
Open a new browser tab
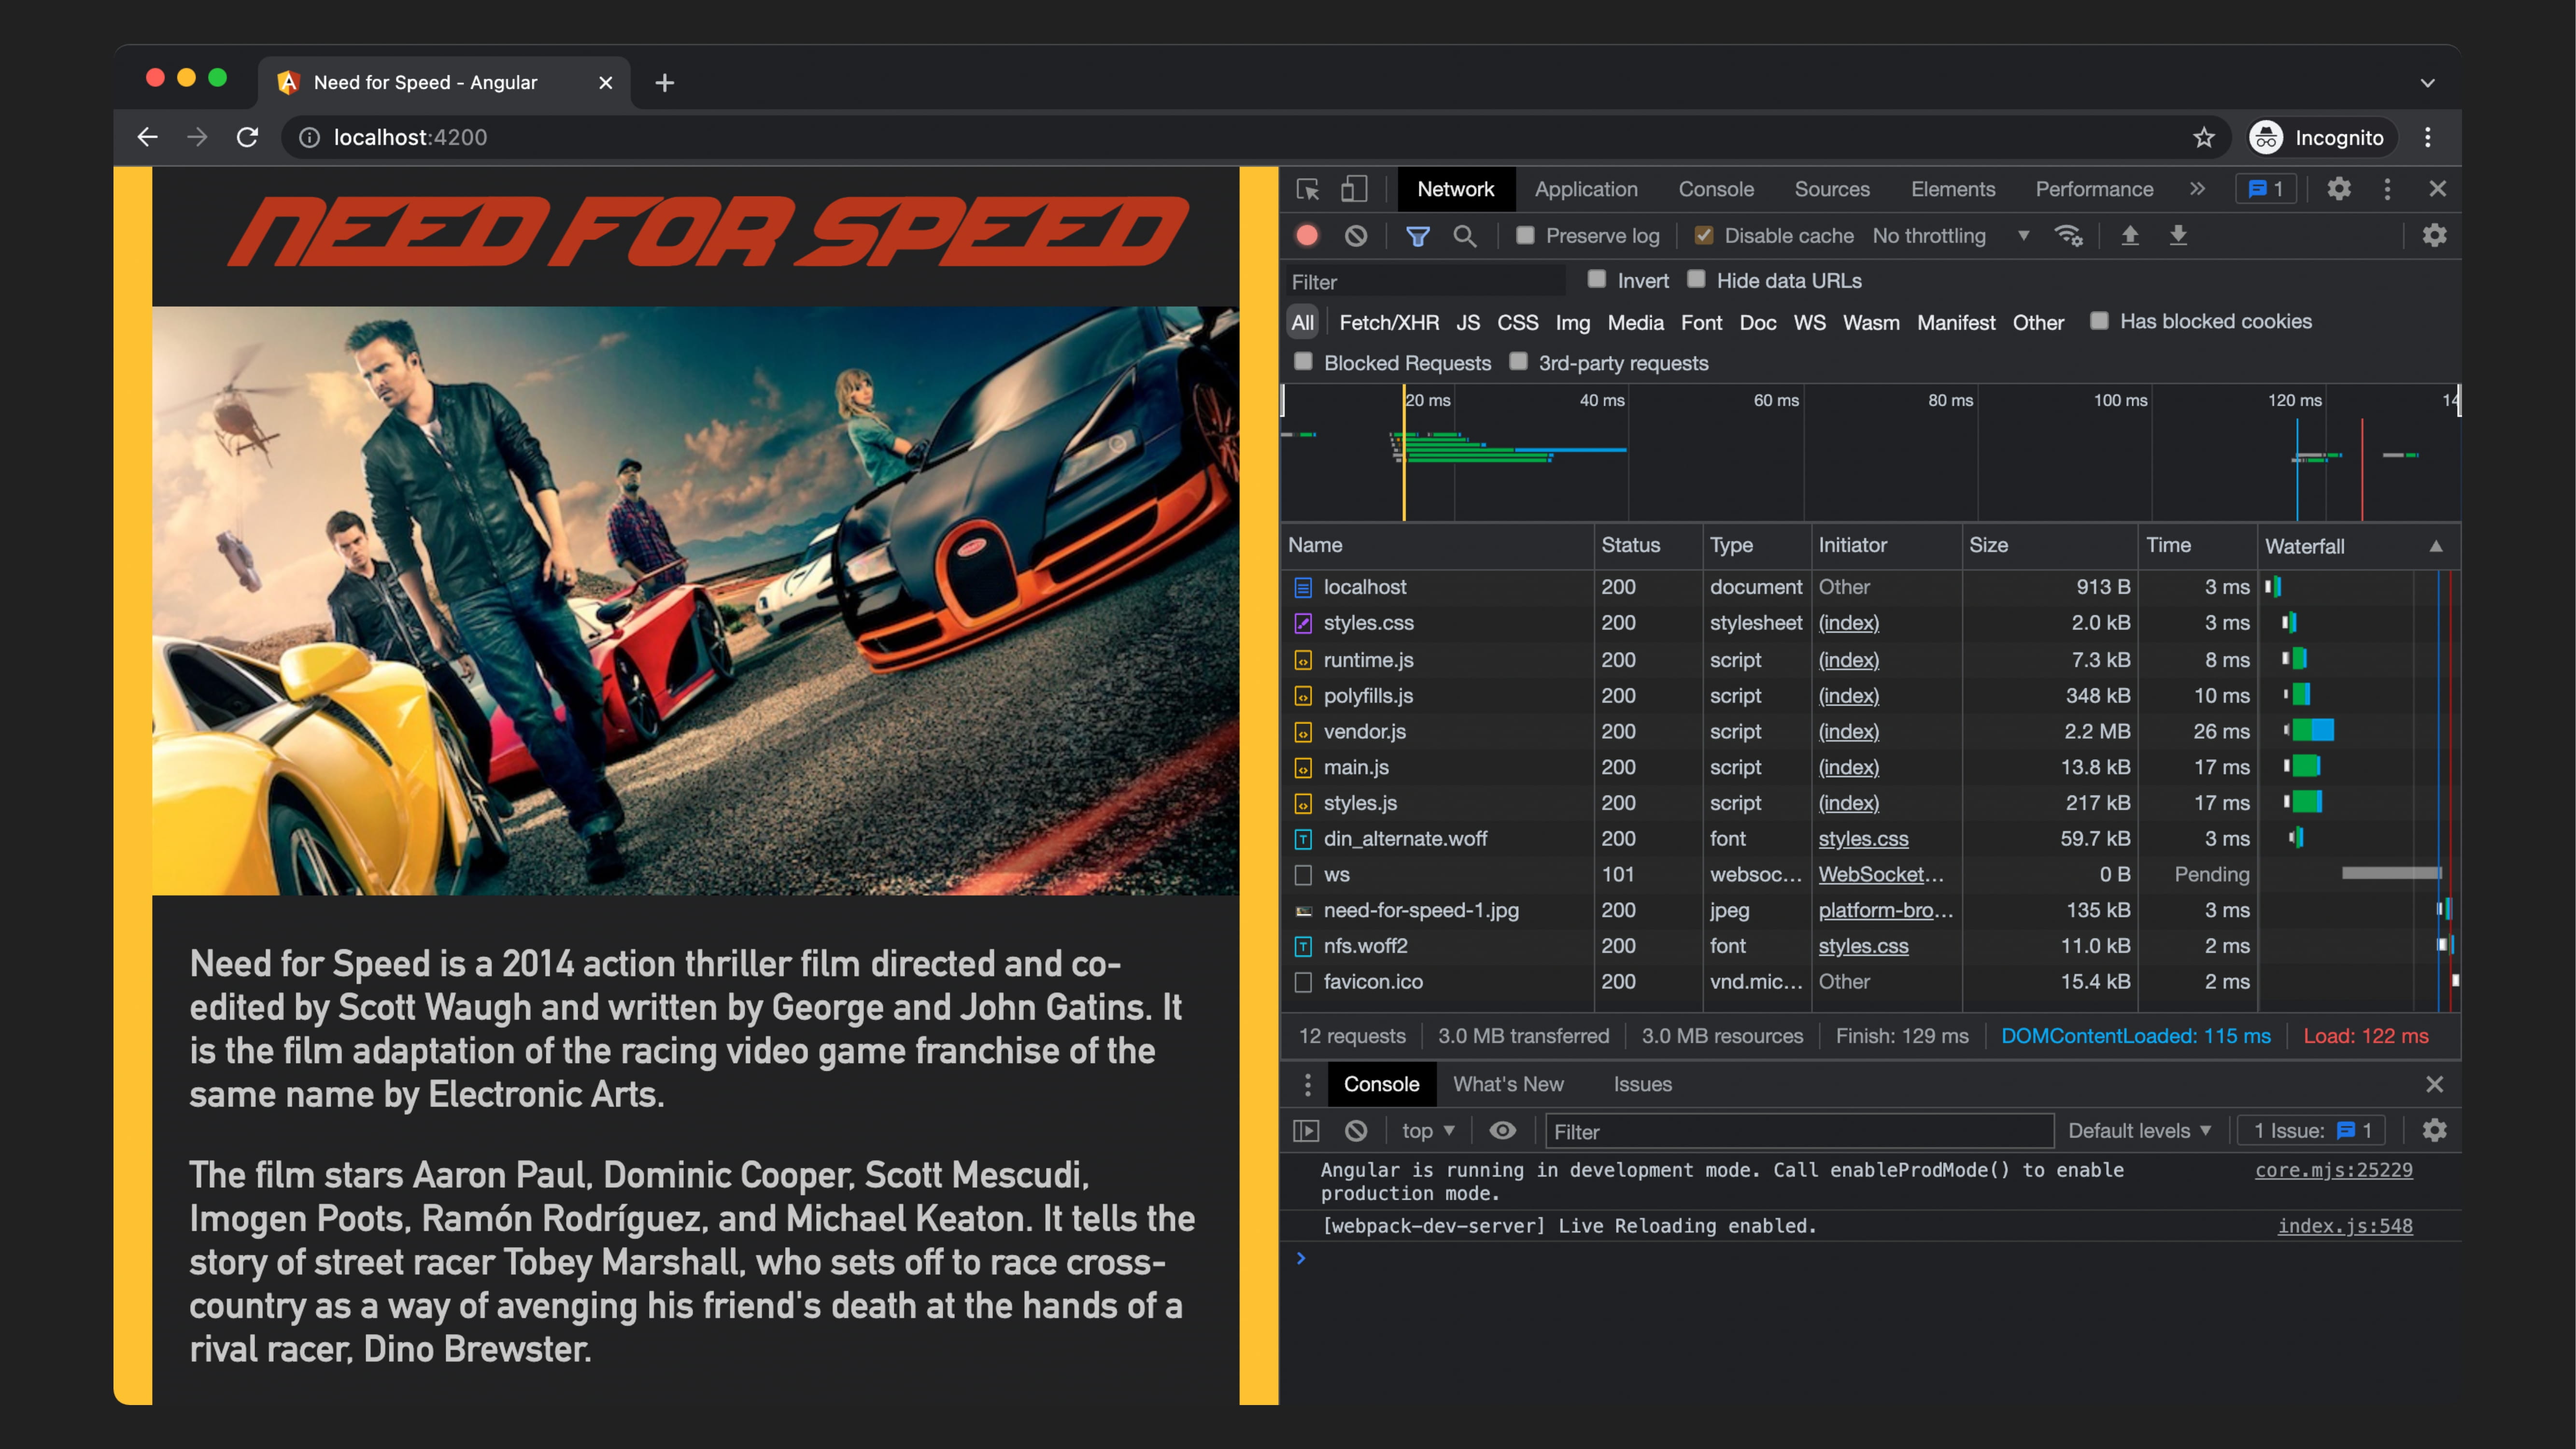click(665, 83)
